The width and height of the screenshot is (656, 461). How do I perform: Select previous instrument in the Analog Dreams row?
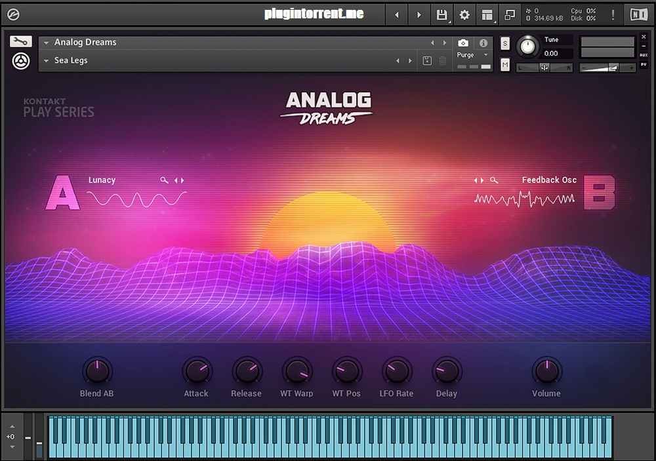(432, 43)
